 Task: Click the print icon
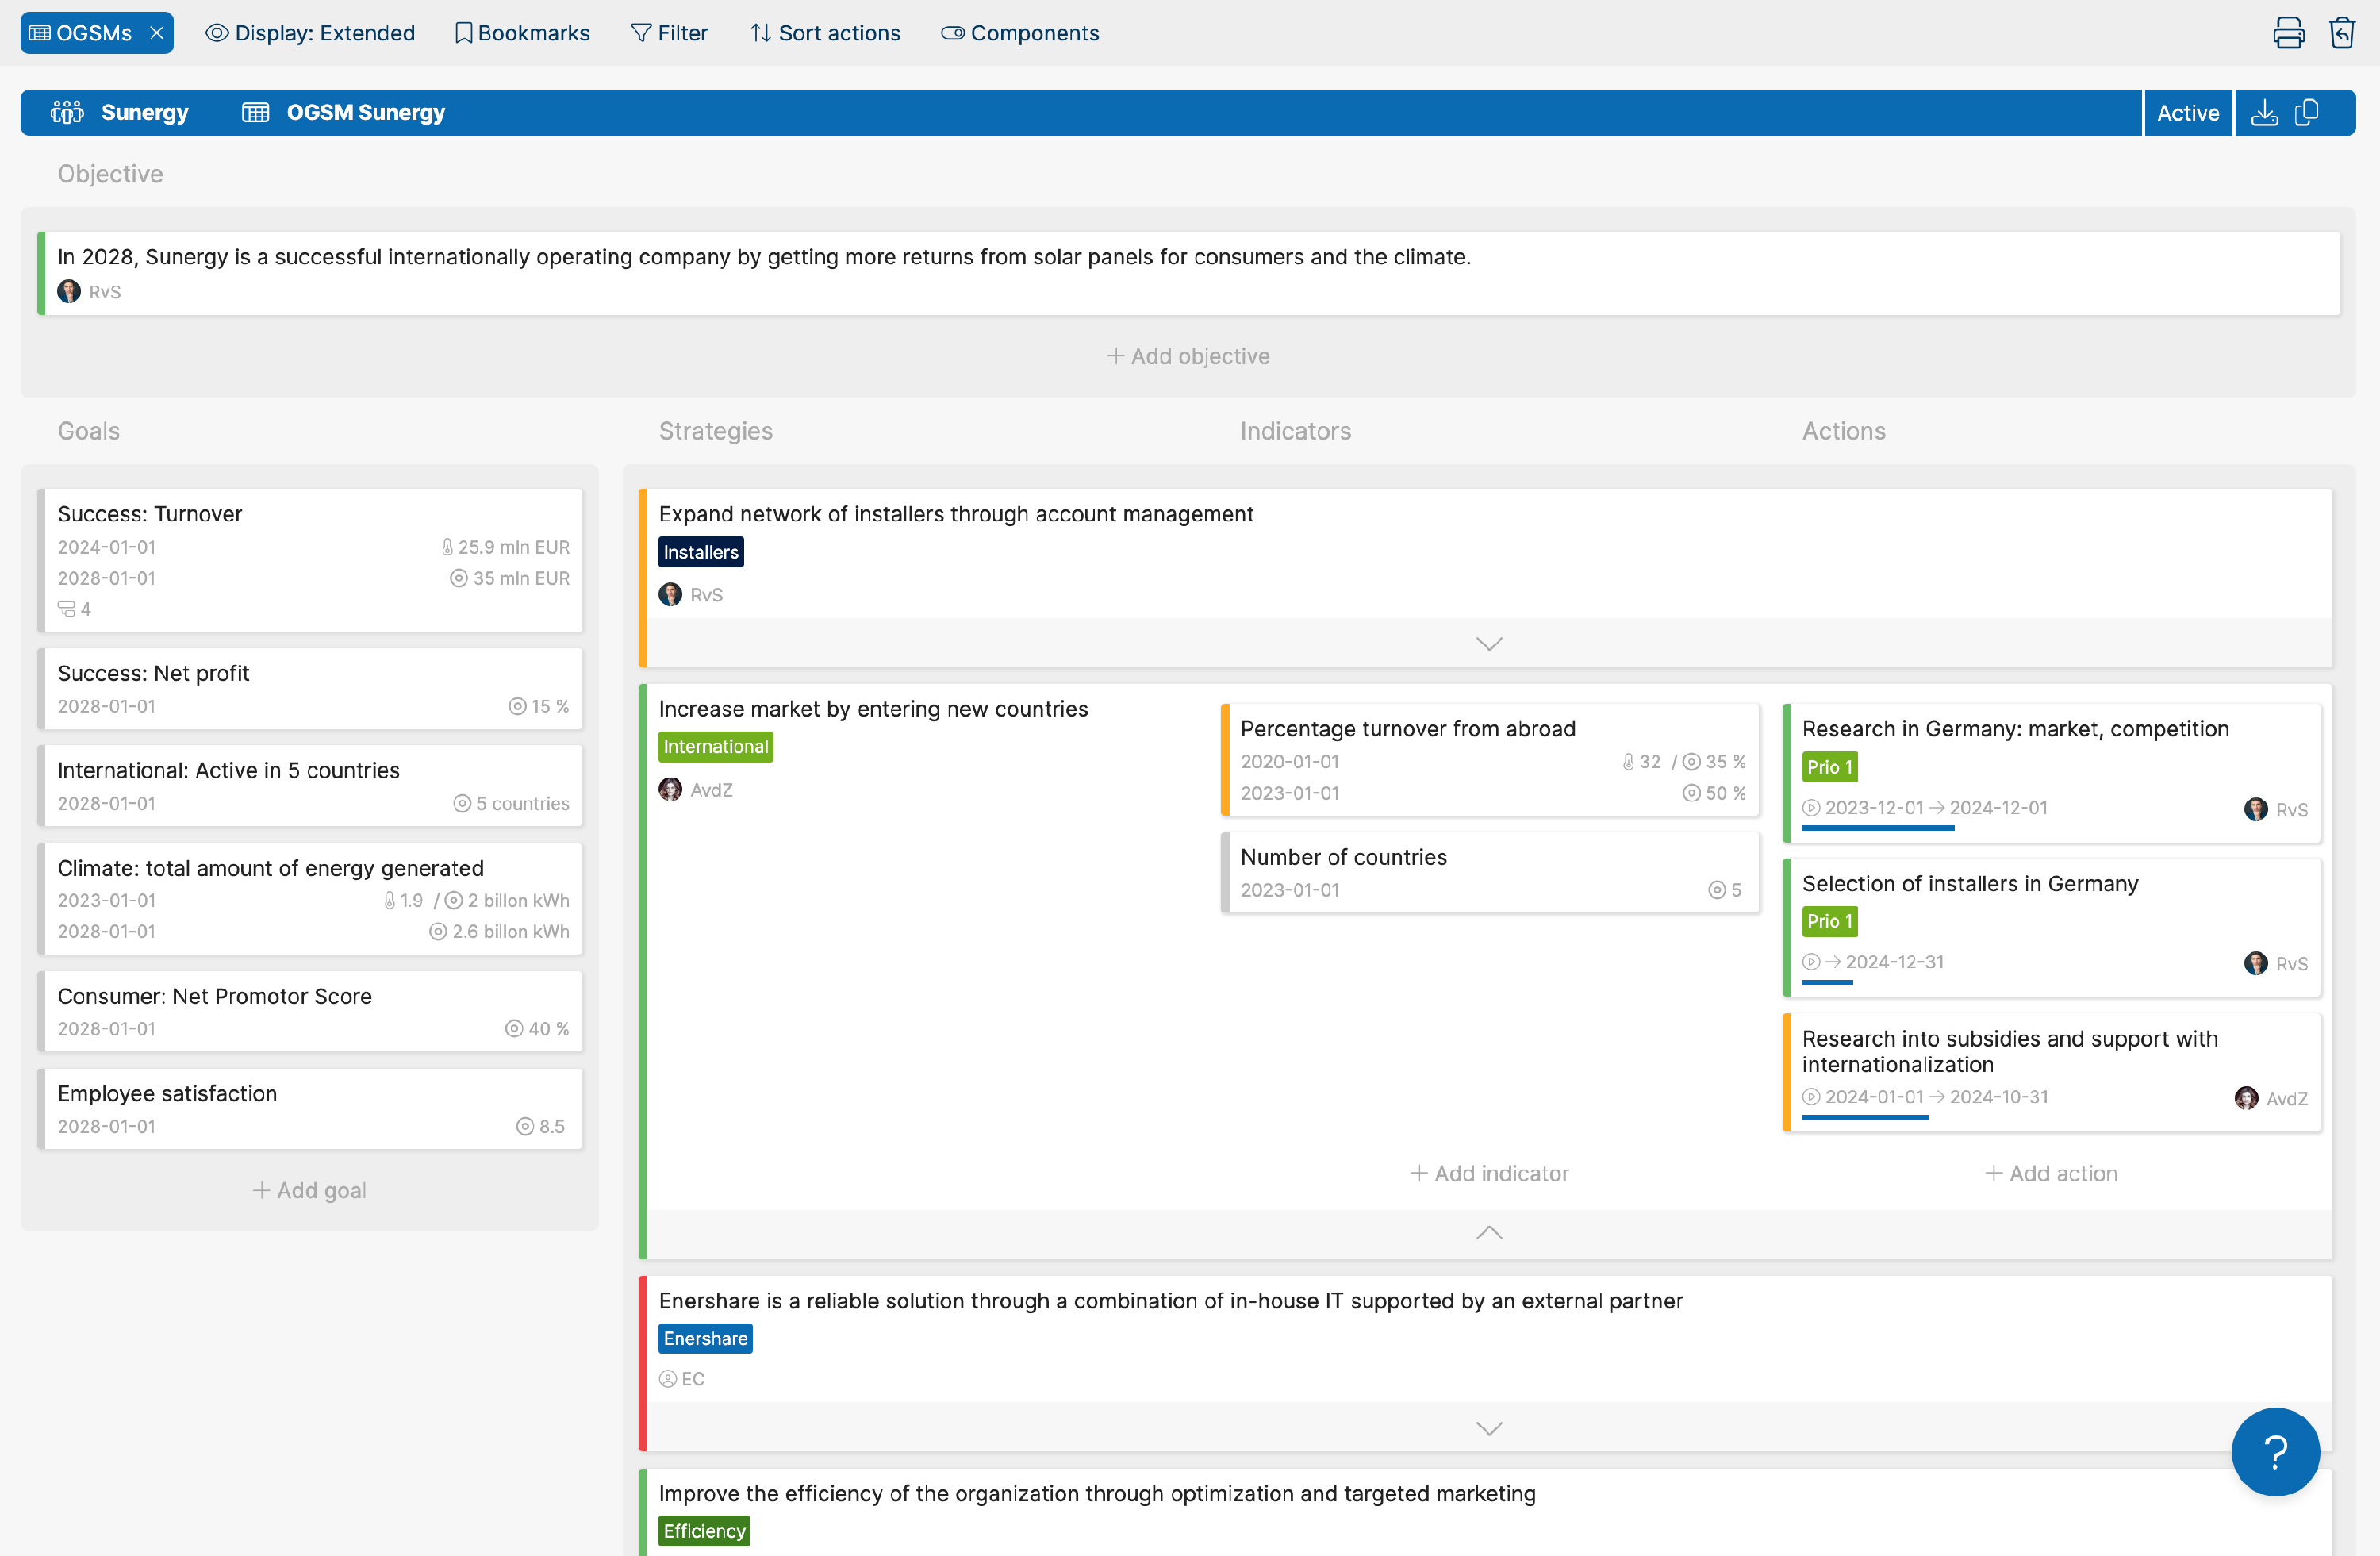tap(2288, 33)
